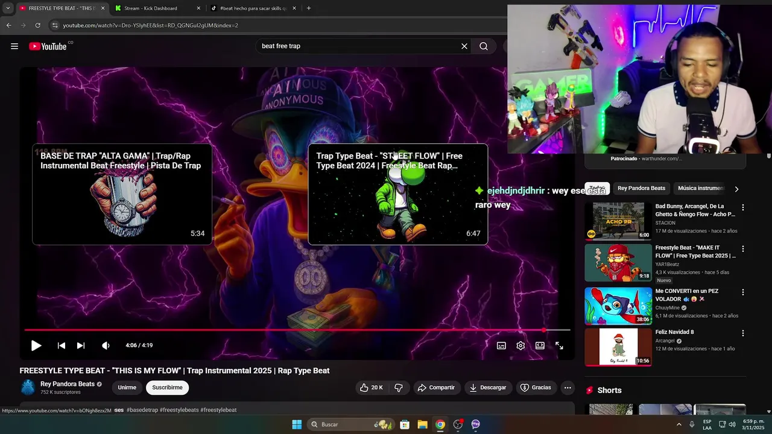View site information icon in address bar
This screenshot has height=434, width=772.
(55, 25)
